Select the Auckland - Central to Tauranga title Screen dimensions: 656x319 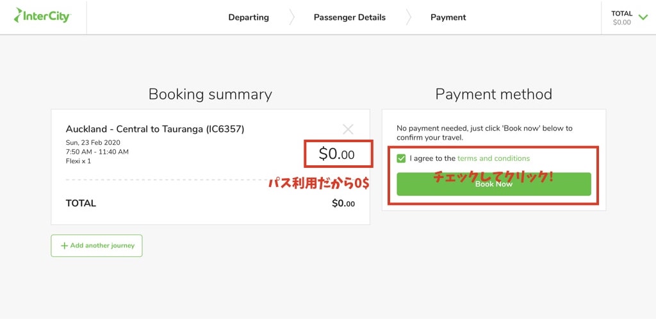click(x=154, y=129)
